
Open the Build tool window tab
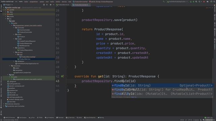79,118
